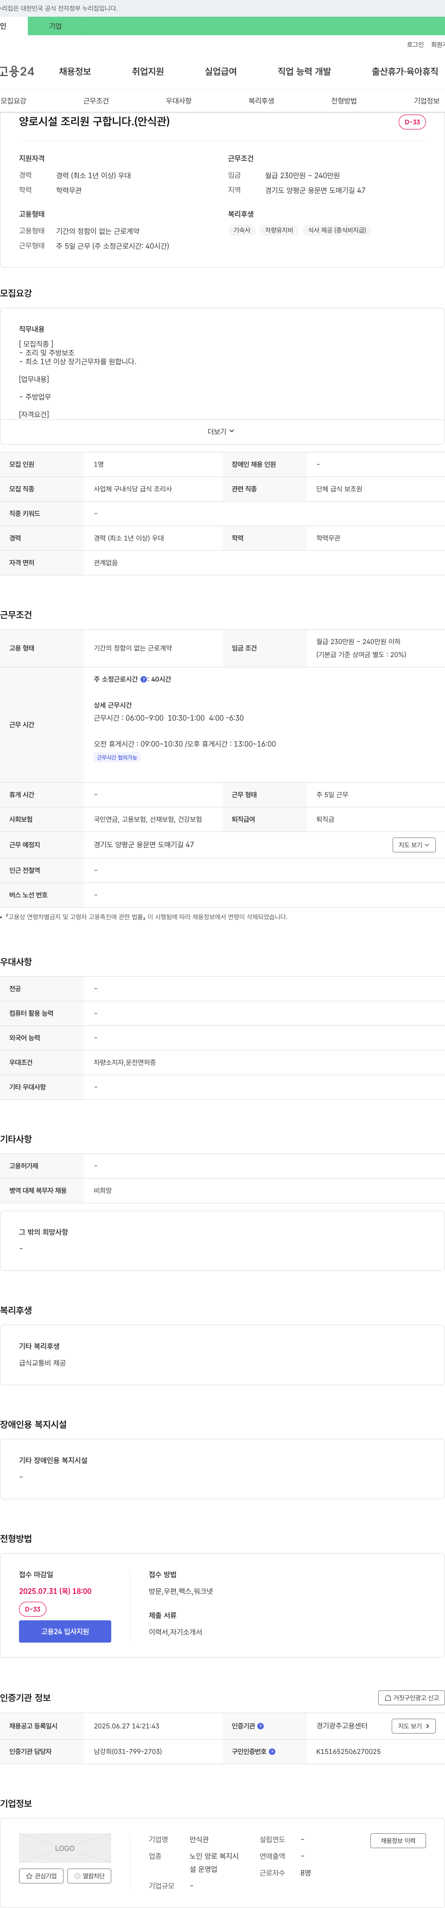Open the 직업 능력 개발 menu
Image resolution: width=445 pixels, height=1908 pixels.
coord(305,72)
